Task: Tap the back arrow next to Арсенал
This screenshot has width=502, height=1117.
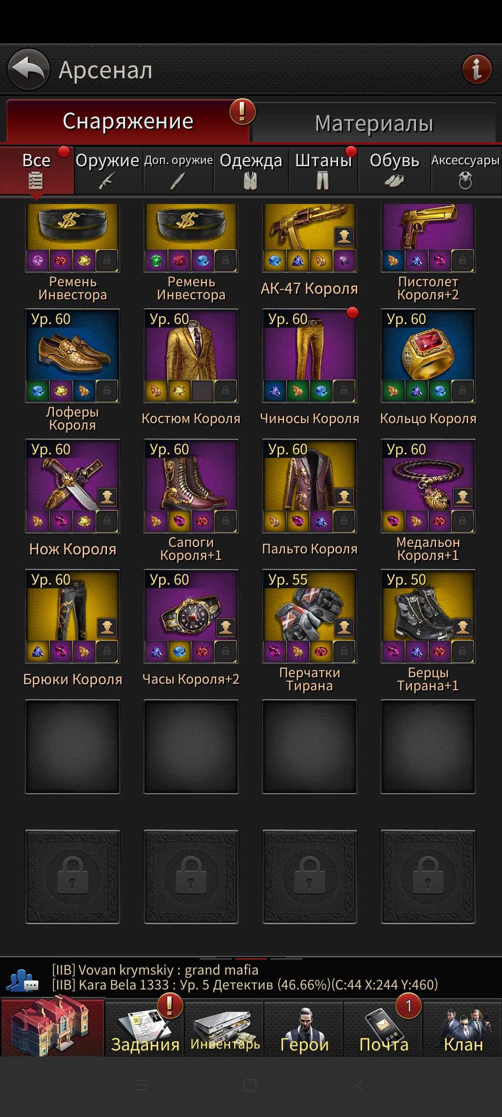Action: 28,69
